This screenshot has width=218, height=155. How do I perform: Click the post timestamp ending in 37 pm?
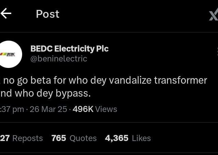coord(12,109)
